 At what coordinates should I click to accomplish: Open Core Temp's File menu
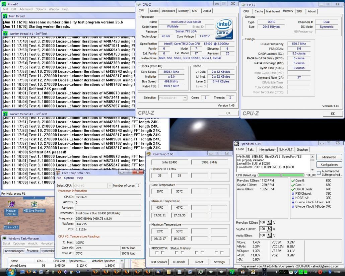tap(59, 178)
